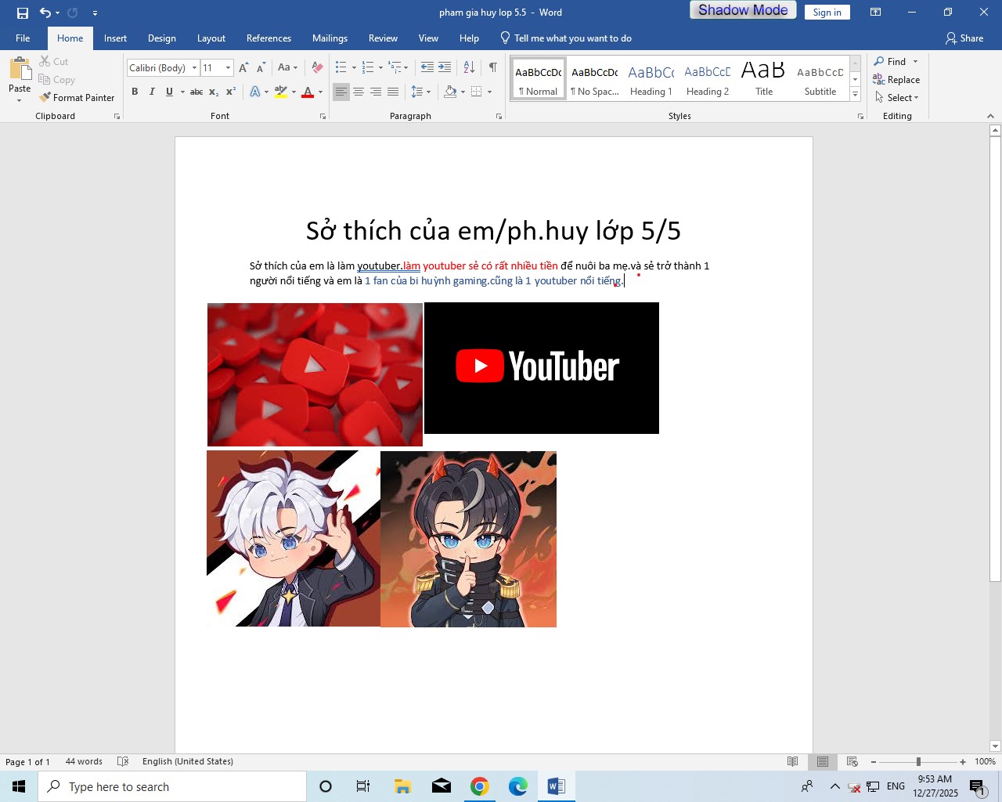Click the Sign in button
The width and height of the screenshot is (1002, 802).
click(827, 13)
